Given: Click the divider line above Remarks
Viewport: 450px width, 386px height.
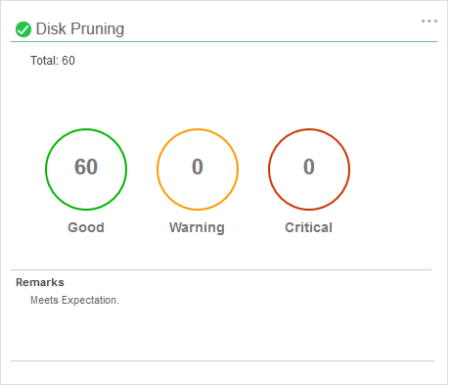Looking at the screenshot, I should click(221, 270).
